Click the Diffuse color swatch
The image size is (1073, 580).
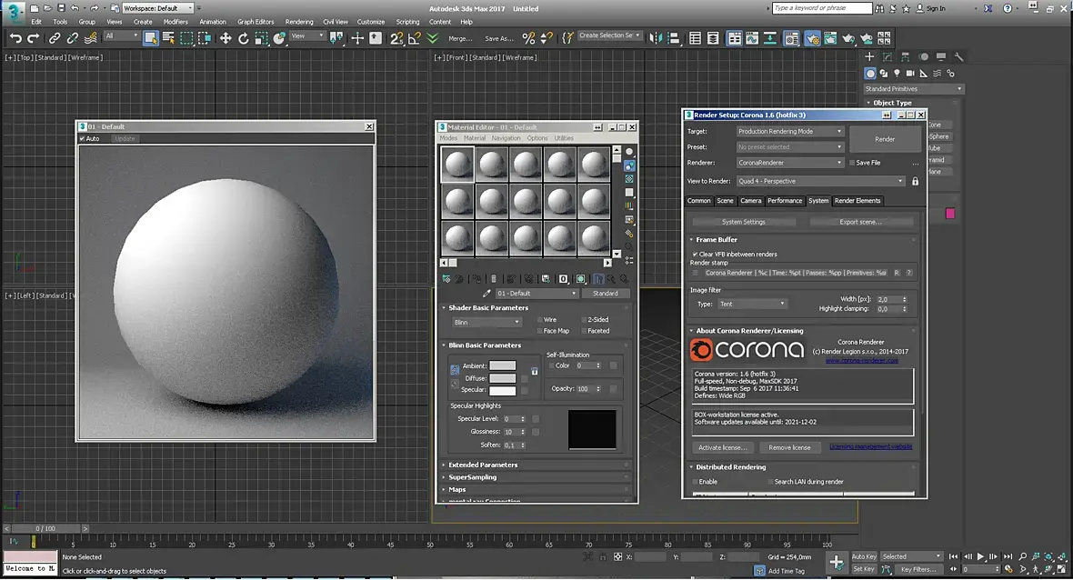[503, 378]
